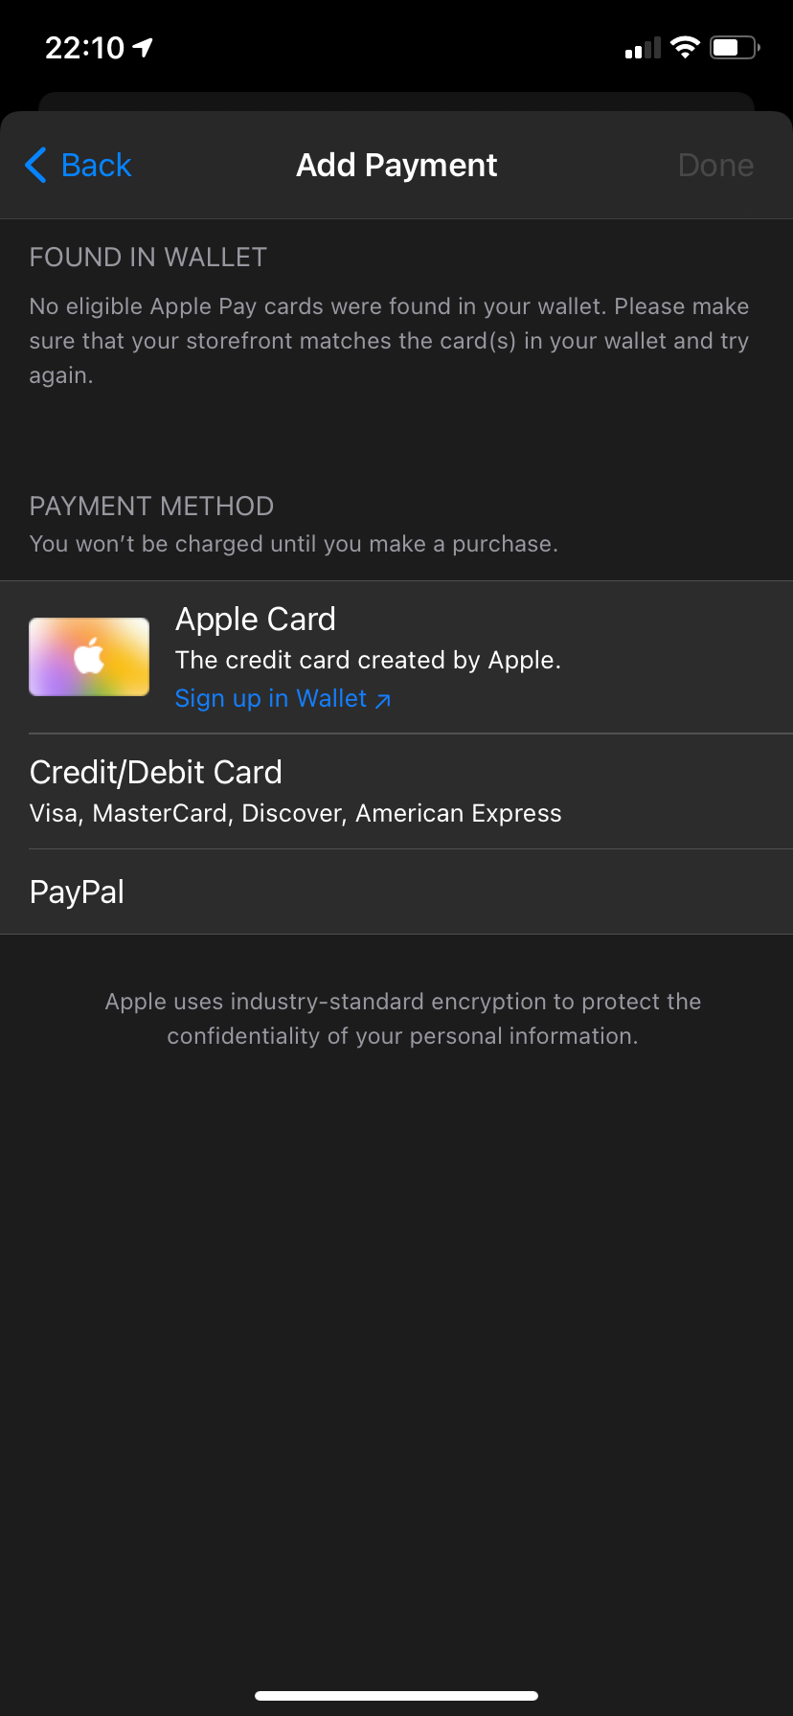793x1716 pixels.
Task: Tap the back chevron in the navigation bar
Action: click(35, 165)
